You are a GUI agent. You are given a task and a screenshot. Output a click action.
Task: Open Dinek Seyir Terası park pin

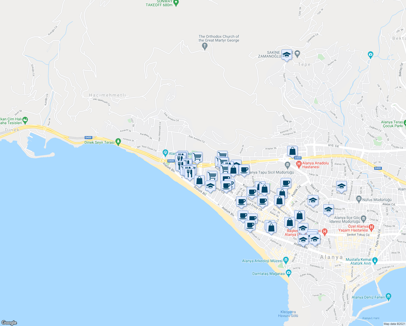click(x=118, y=142)
